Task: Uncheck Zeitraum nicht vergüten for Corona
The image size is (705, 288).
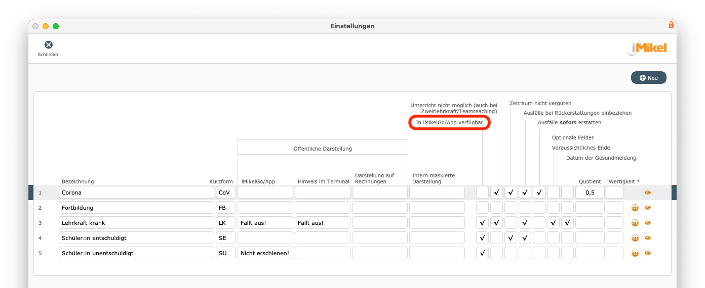Action: coord(511,193)
